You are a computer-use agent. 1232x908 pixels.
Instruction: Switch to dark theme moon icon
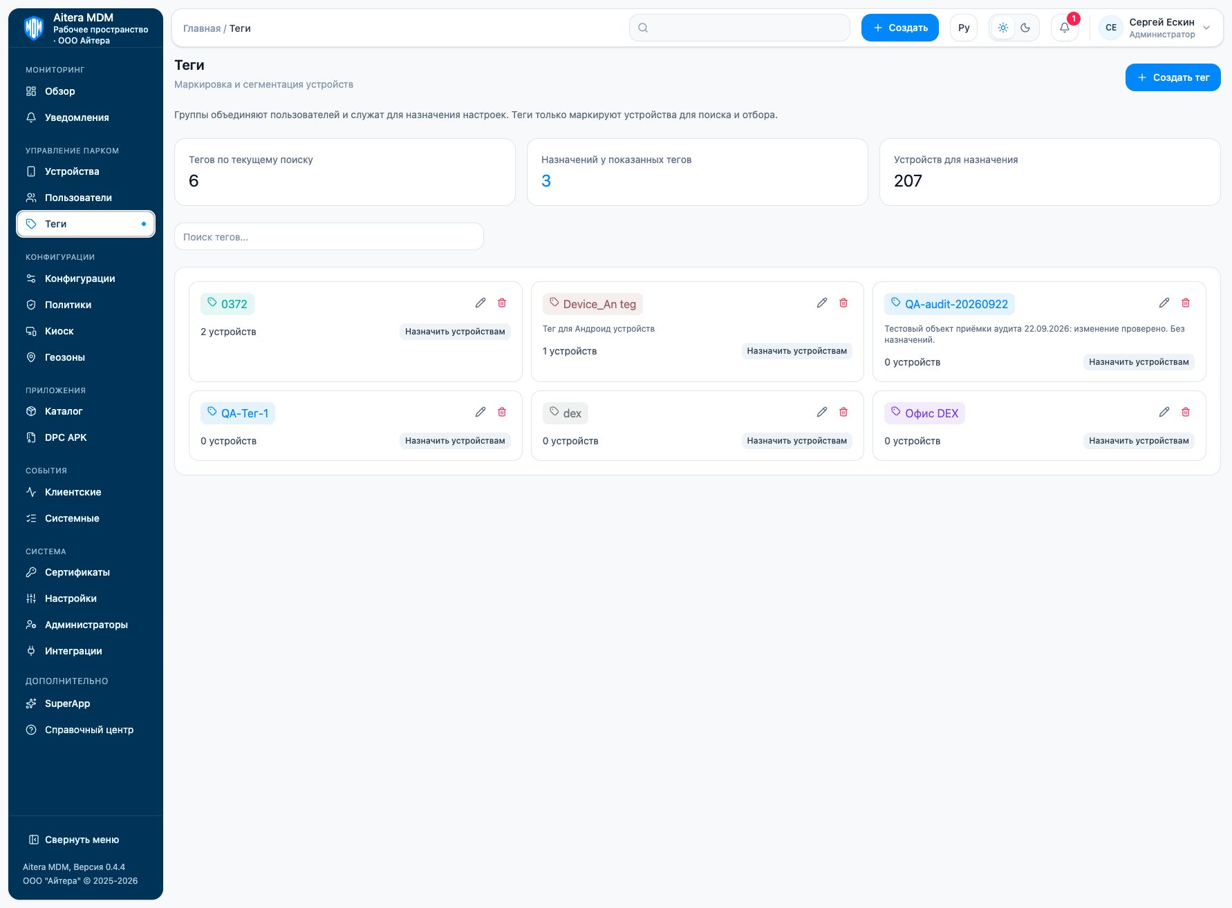click(1025, 28)
